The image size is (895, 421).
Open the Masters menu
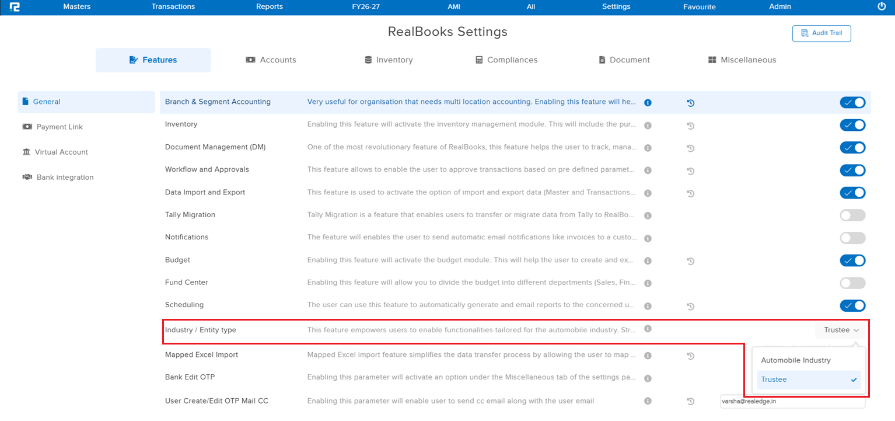[x=77, y=6]
